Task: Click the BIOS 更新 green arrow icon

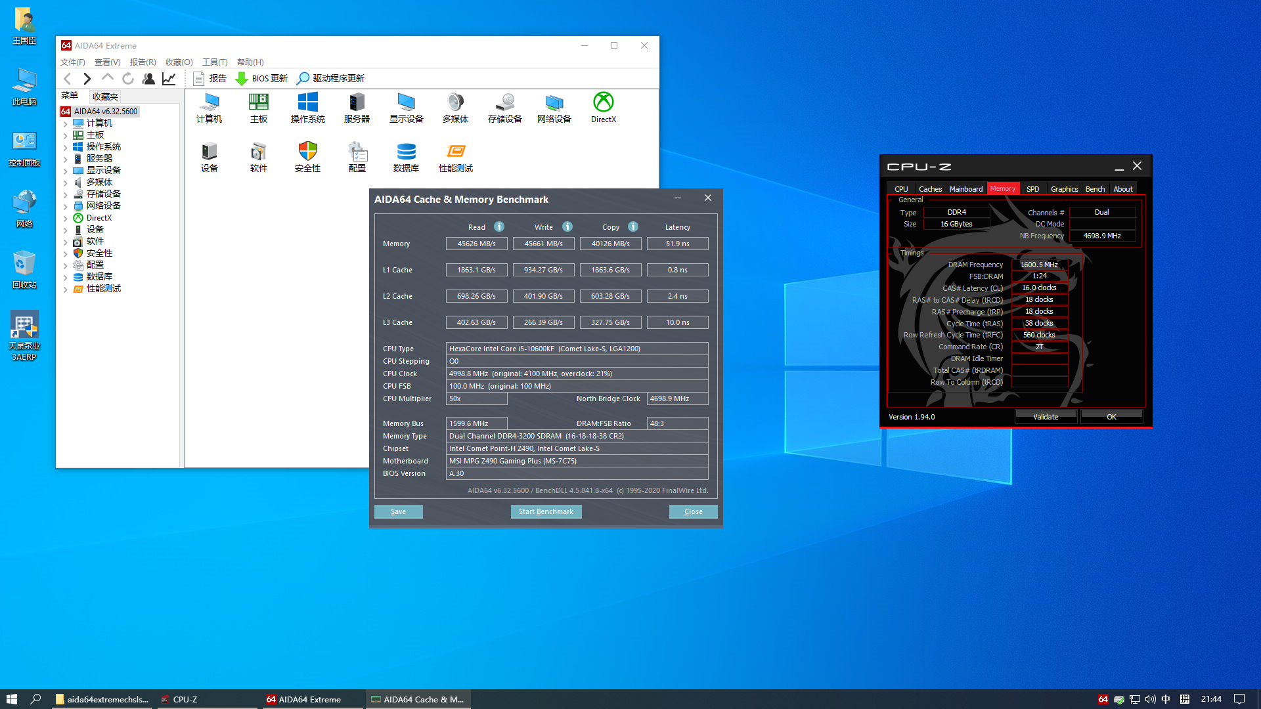Action: coord(242,79)
